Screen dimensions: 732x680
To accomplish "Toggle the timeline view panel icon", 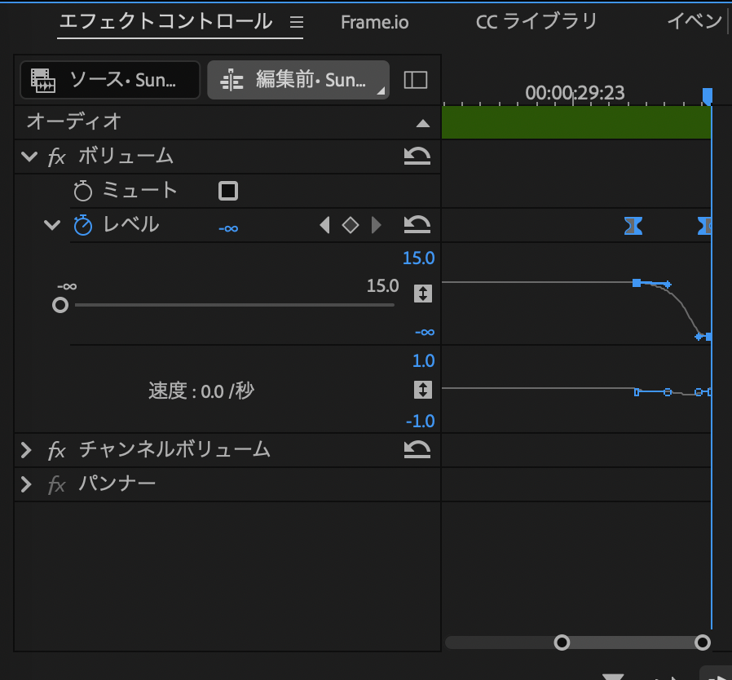I will click(x=416, y=80).
